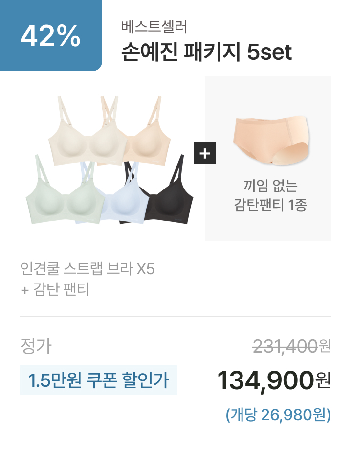Viewport: 352px width, 450px height.
Task: Open the 손예진 패키지 5set title
Action: pos(207,52)
